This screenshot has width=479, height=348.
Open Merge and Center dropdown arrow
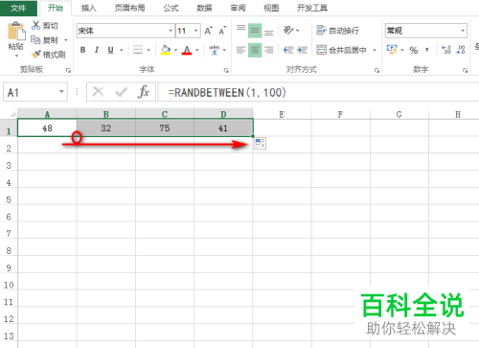click(x=375, y=50)
